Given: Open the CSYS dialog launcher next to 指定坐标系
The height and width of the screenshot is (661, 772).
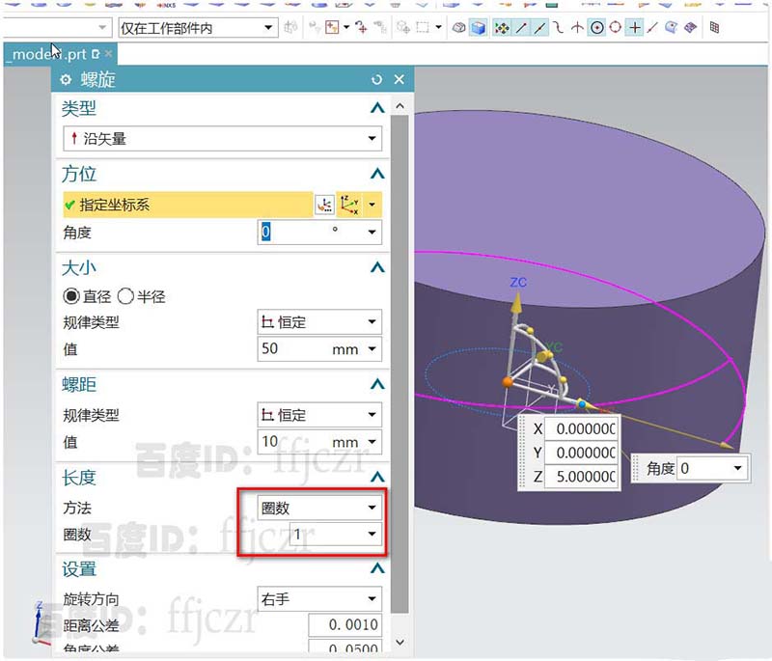Looking at the screenshot, I should coord(323,204).
